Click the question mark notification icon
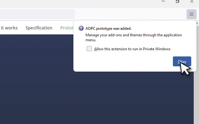199x124 pixels. pos(81,28)
